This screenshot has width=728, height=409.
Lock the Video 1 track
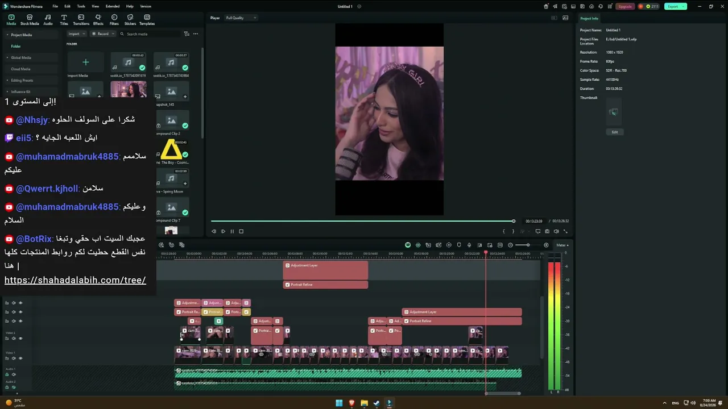pos(7,358)
